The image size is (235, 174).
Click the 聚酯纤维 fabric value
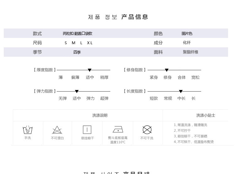pos(191,52)
